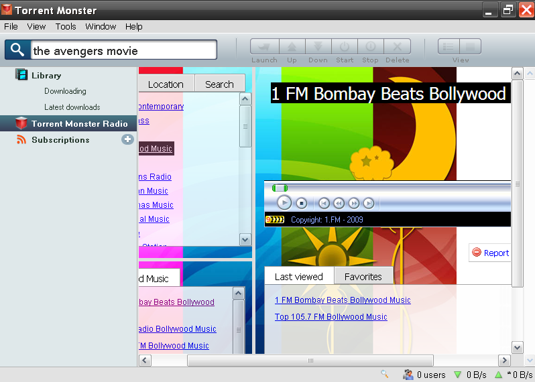
Task: Select Downloading in the Library
Action: point(65,91)
